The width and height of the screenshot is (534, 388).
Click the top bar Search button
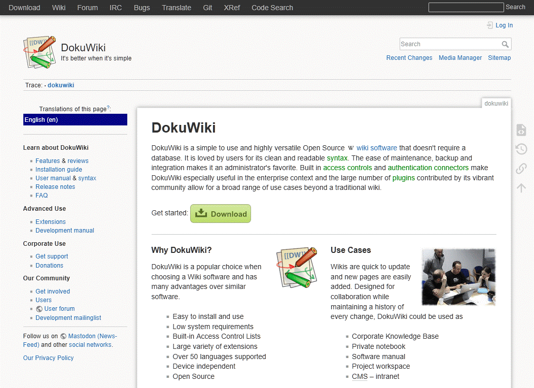[515, 7]
